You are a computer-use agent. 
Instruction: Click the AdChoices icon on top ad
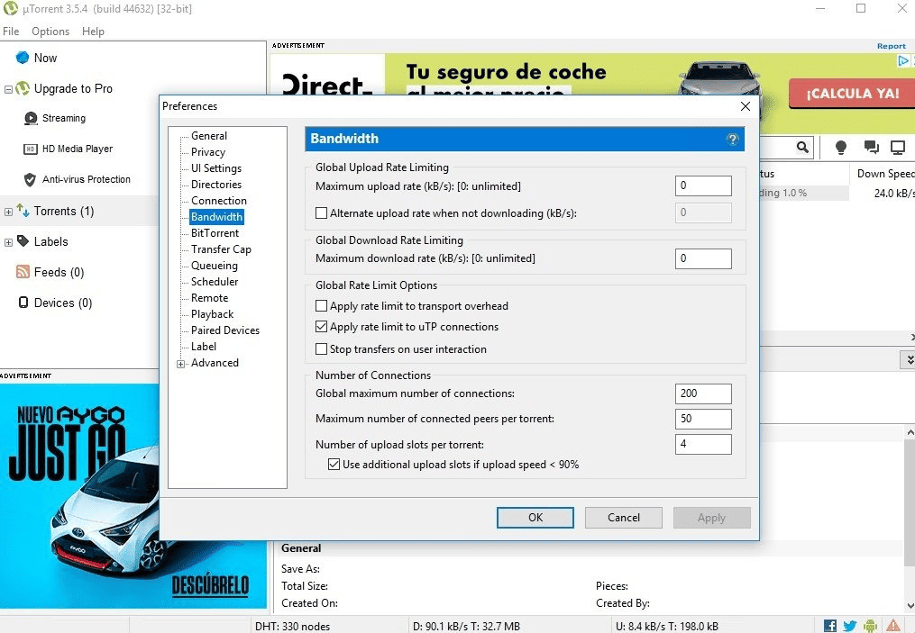903,60
